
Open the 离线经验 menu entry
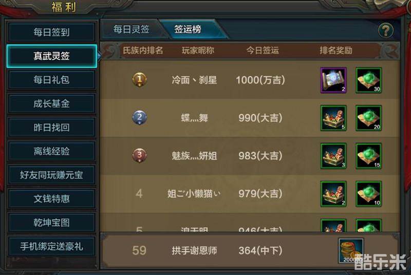52,151
